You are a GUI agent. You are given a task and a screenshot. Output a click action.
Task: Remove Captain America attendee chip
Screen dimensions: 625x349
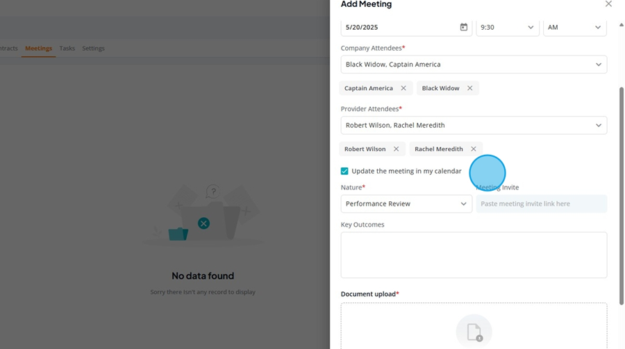[403, 88]
